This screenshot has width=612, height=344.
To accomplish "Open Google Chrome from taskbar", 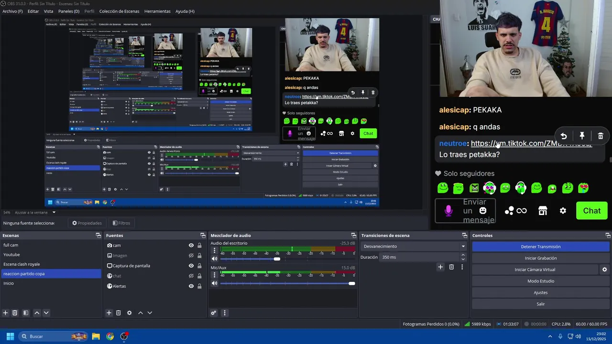I will [x=110, y=336].
